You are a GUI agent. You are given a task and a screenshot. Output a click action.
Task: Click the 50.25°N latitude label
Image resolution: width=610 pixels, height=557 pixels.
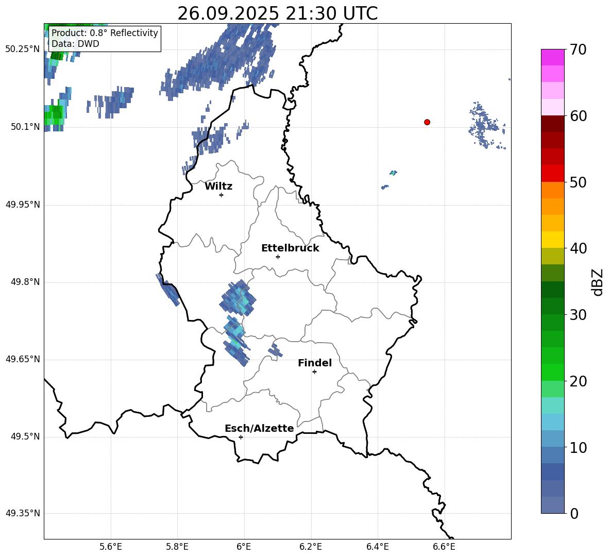23,49
